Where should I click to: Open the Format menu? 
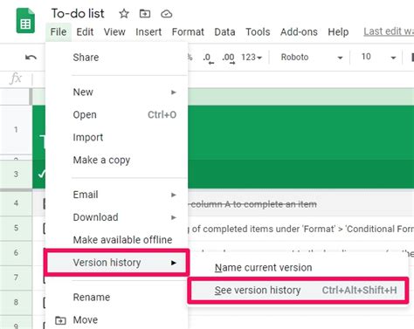tap(188, 31)
